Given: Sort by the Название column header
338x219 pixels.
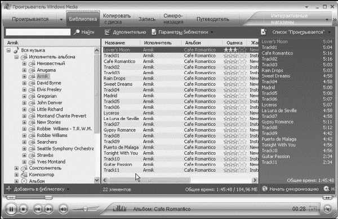Looking at the screenshot, I should click(121, 43).
